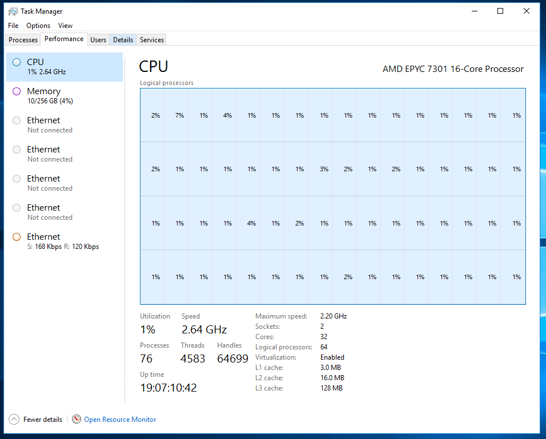
Task: Click the Task Manager title bar icon
Action: point(13,11)
